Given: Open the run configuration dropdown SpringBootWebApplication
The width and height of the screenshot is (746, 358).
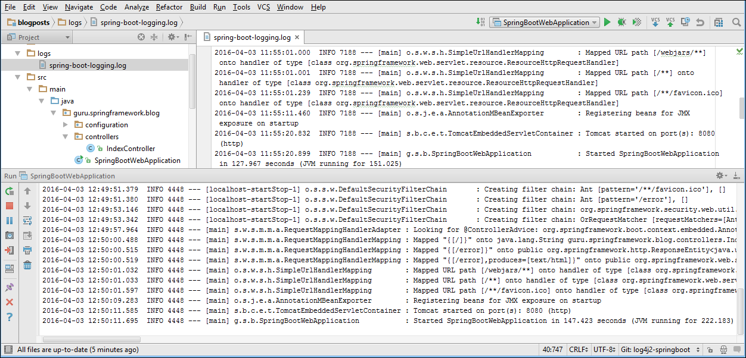Looking at the screenshot, I should 545,23.
